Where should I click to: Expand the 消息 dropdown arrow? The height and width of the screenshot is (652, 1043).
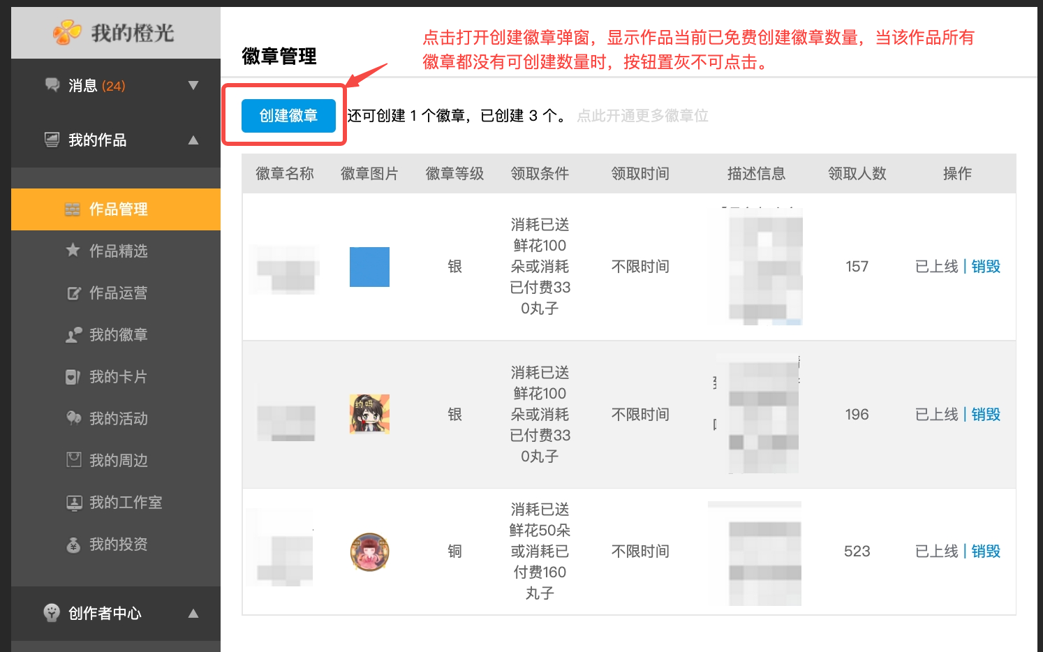point(193,85)
